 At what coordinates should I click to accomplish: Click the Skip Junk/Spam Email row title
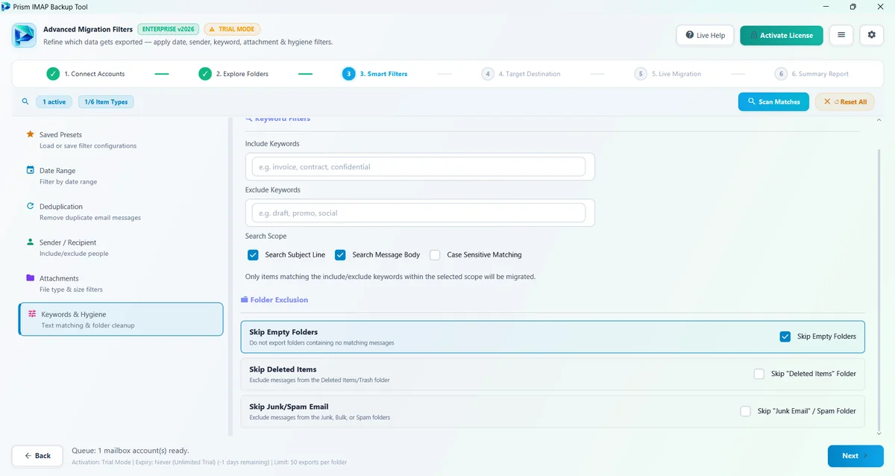click(289, 407)
